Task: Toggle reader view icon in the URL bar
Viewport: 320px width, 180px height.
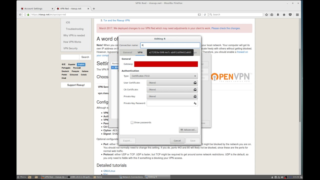Action: pyautogui.click(x=199, y=15)
